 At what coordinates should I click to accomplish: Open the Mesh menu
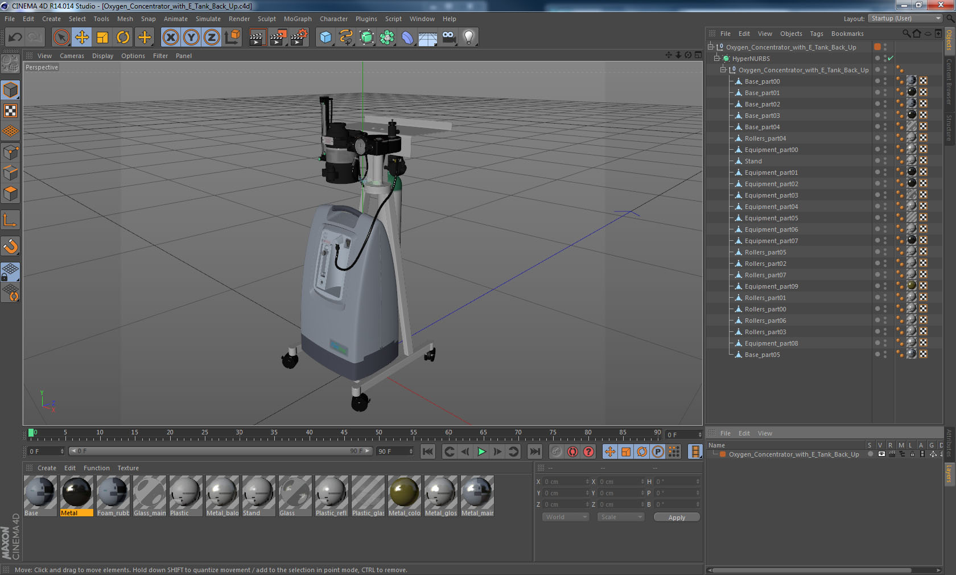tap(125, 19)
